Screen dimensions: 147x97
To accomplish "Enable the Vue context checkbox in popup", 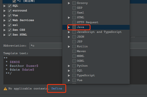I will (x=74, y=80).
